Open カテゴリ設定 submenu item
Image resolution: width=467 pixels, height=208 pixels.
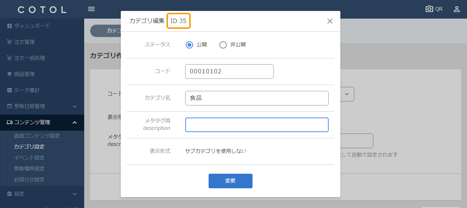pyautogui.click(x=29, y=147)
